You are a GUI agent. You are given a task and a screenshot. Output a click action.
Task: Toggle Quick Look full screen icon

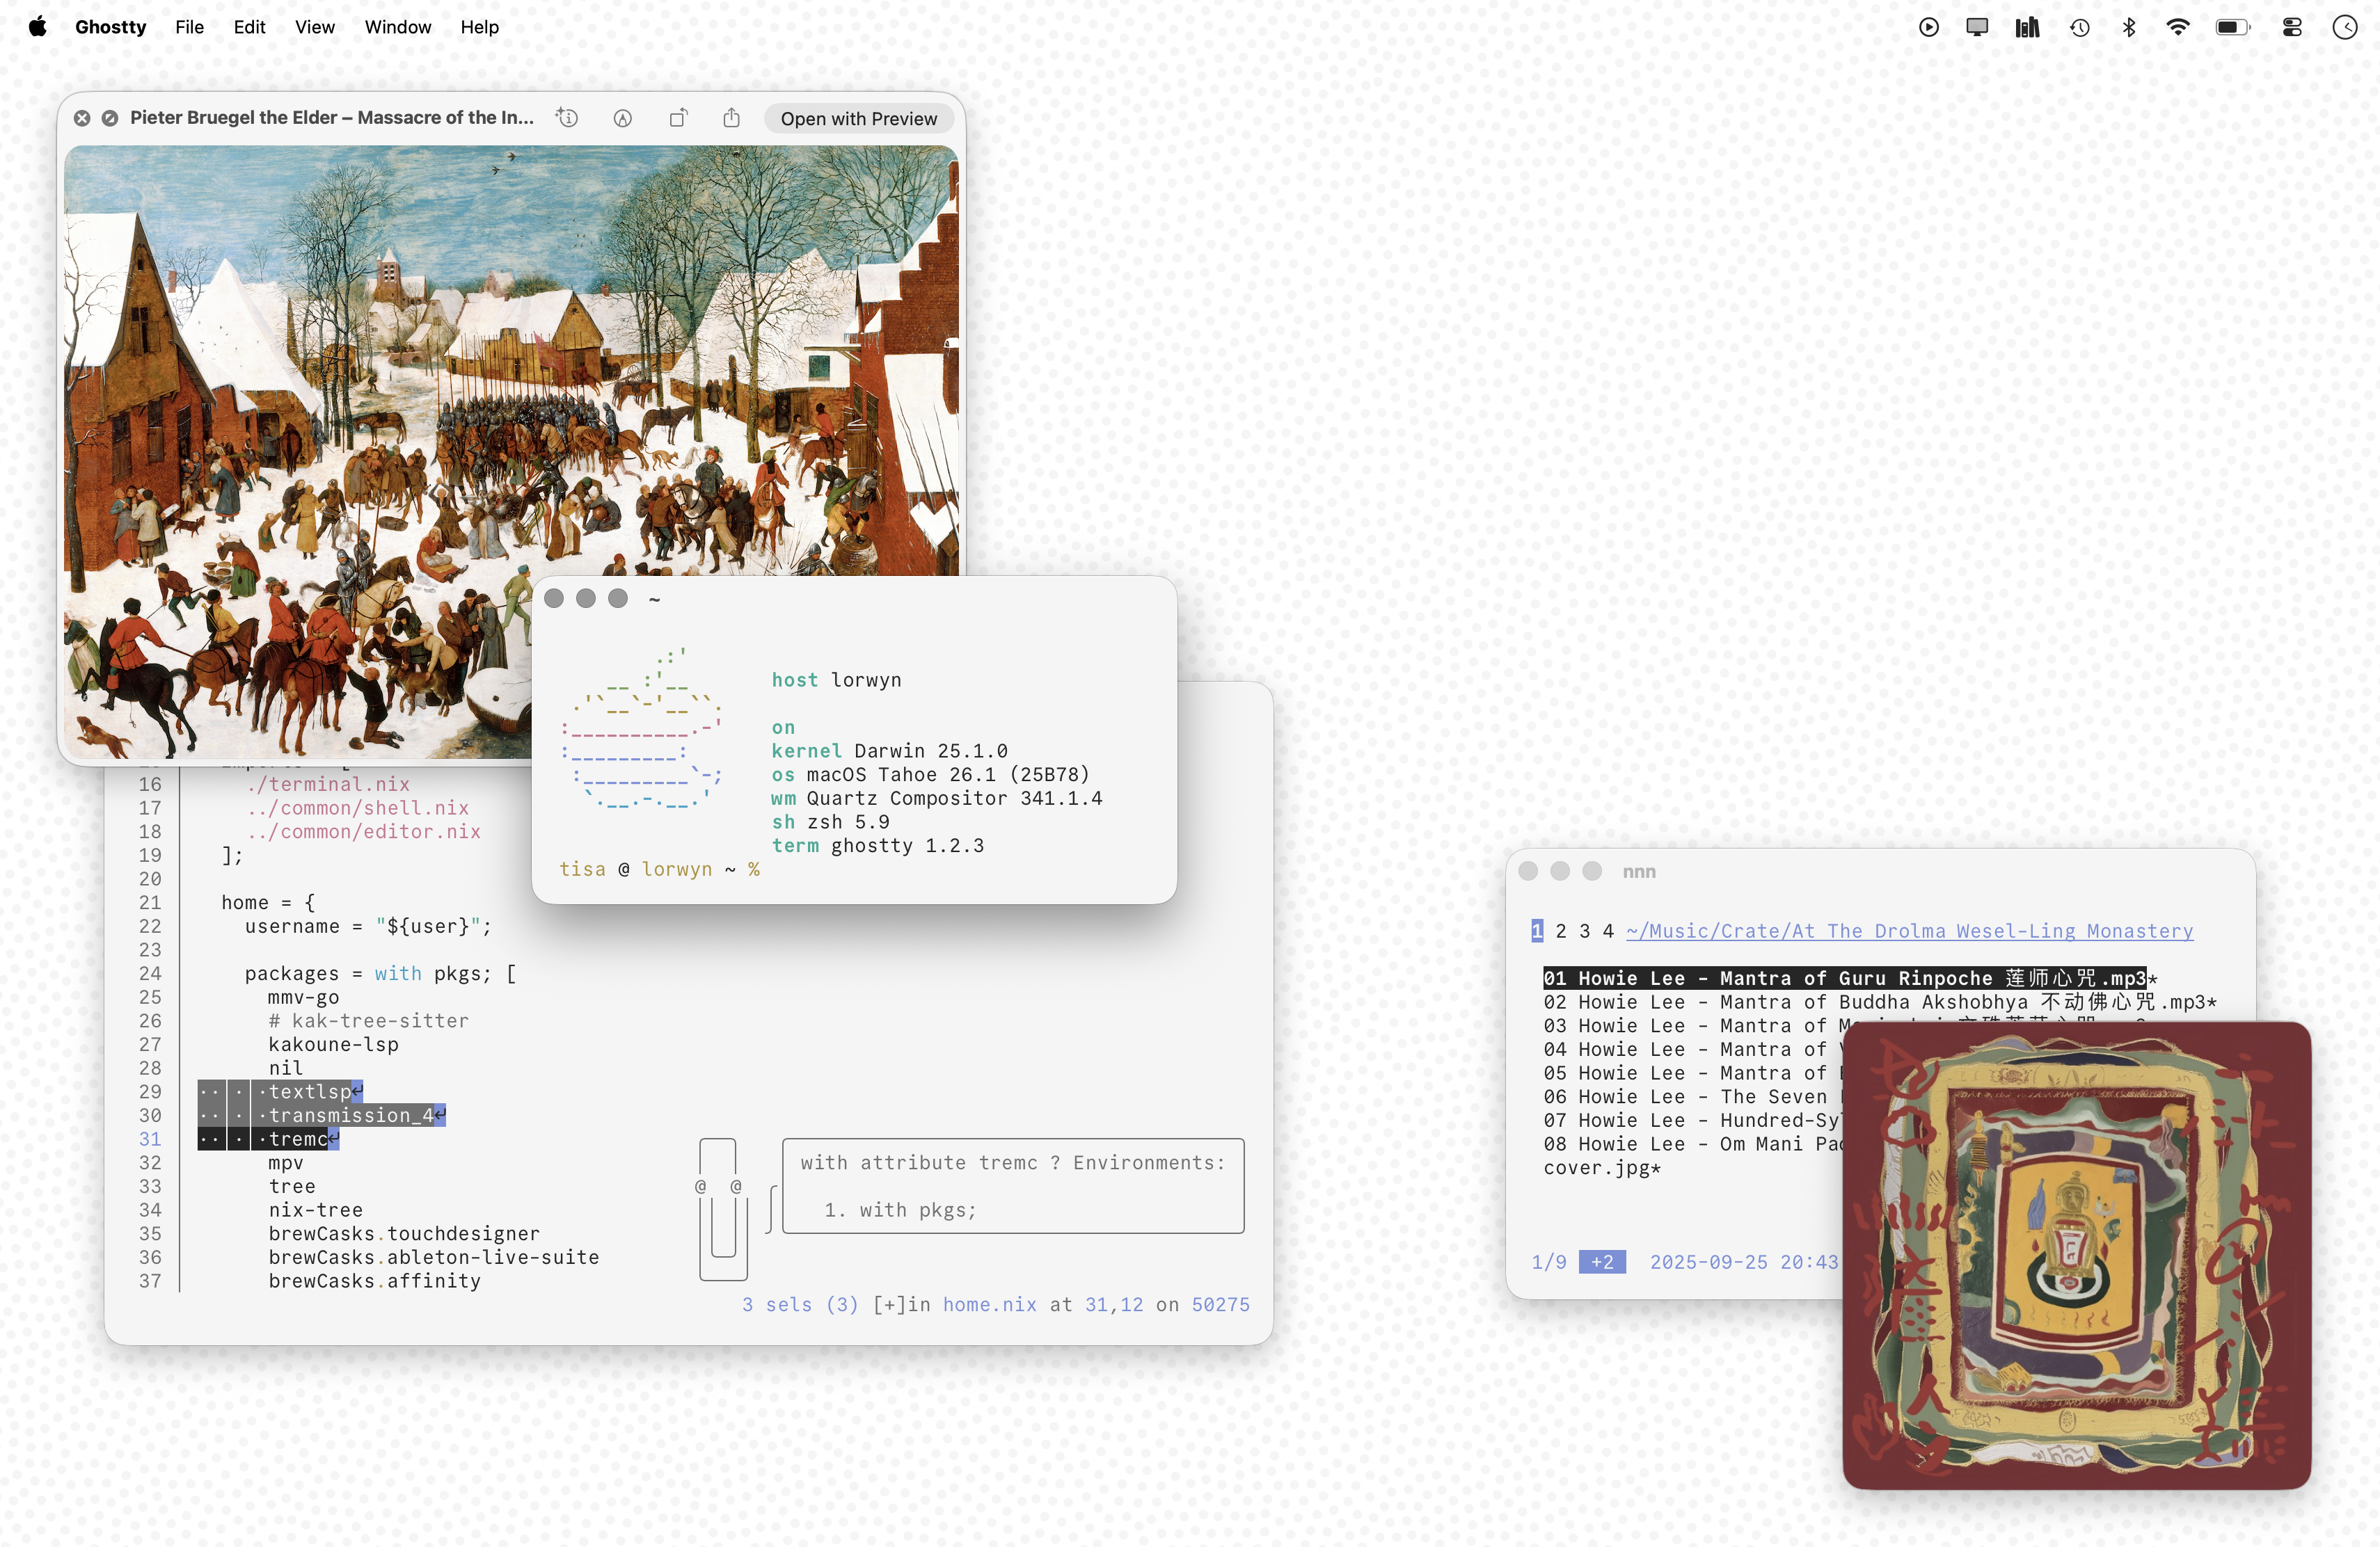pyautogui.click(x=110, y=118)
